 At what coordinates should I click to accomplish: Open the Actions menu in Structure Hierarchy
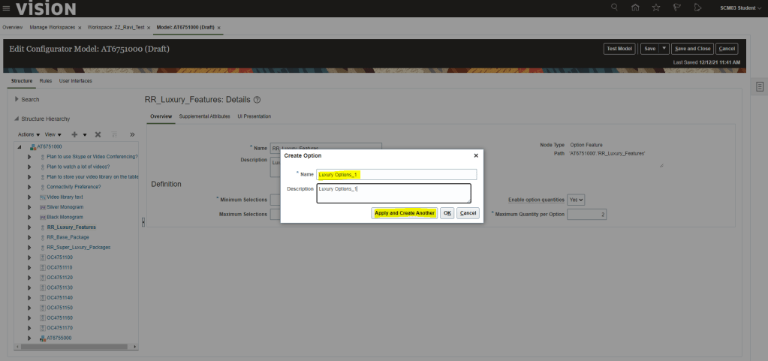click(29, 134)
